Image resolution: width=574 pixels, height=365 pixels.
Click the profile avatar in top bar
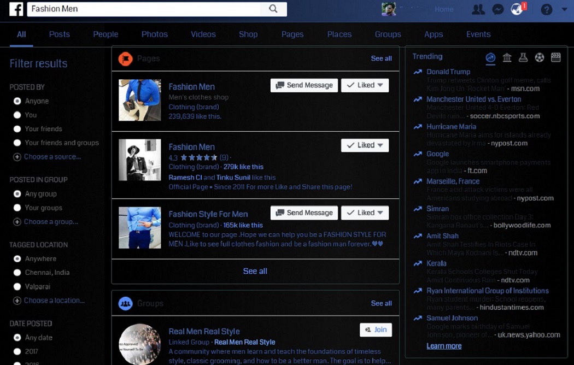tap(388, 9)
